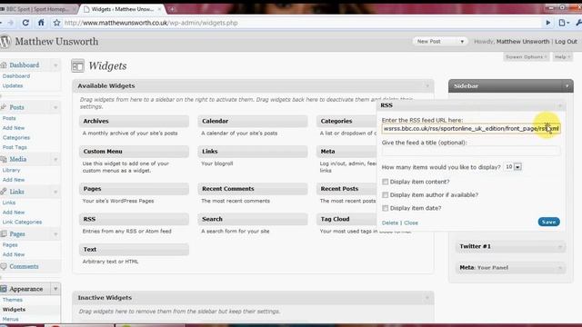Click the WordPress logo icon

tap(5, 41)
